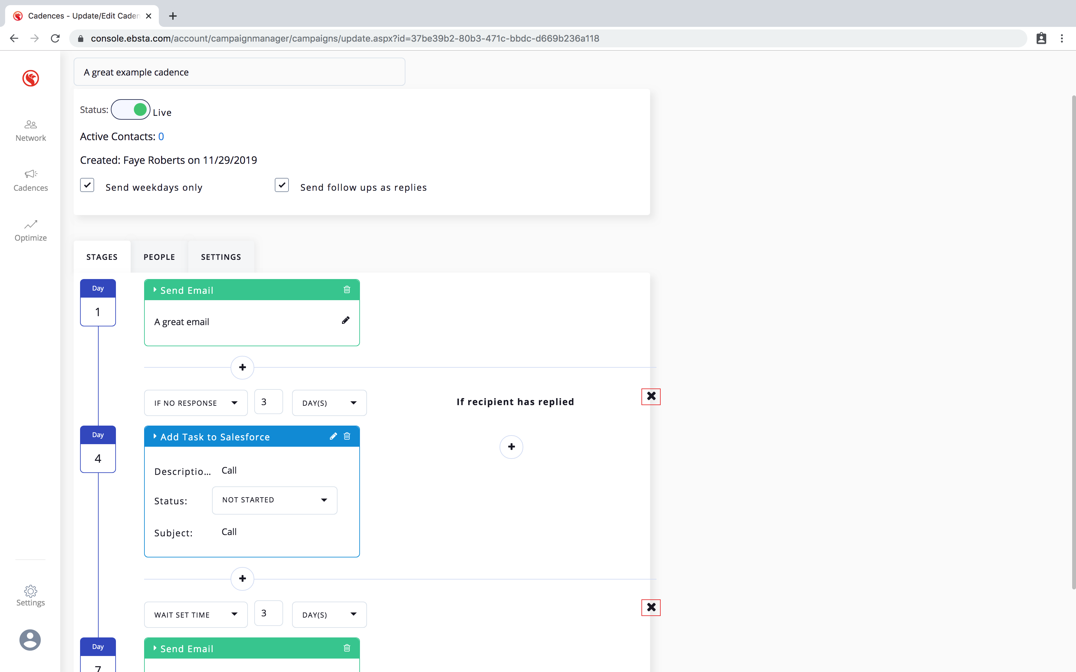Switch to the SETTINGS tab
1076x672 pixels.
click(221, 257)
